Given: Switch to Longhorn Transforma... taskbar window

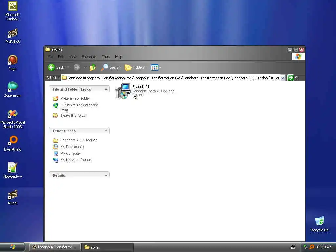Looking at the screenshot, I should pos(55,247).
